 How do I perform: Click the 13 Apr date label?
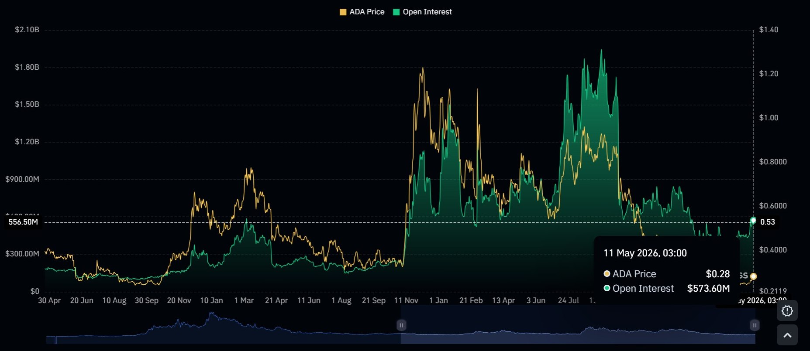tap(503, 300)
